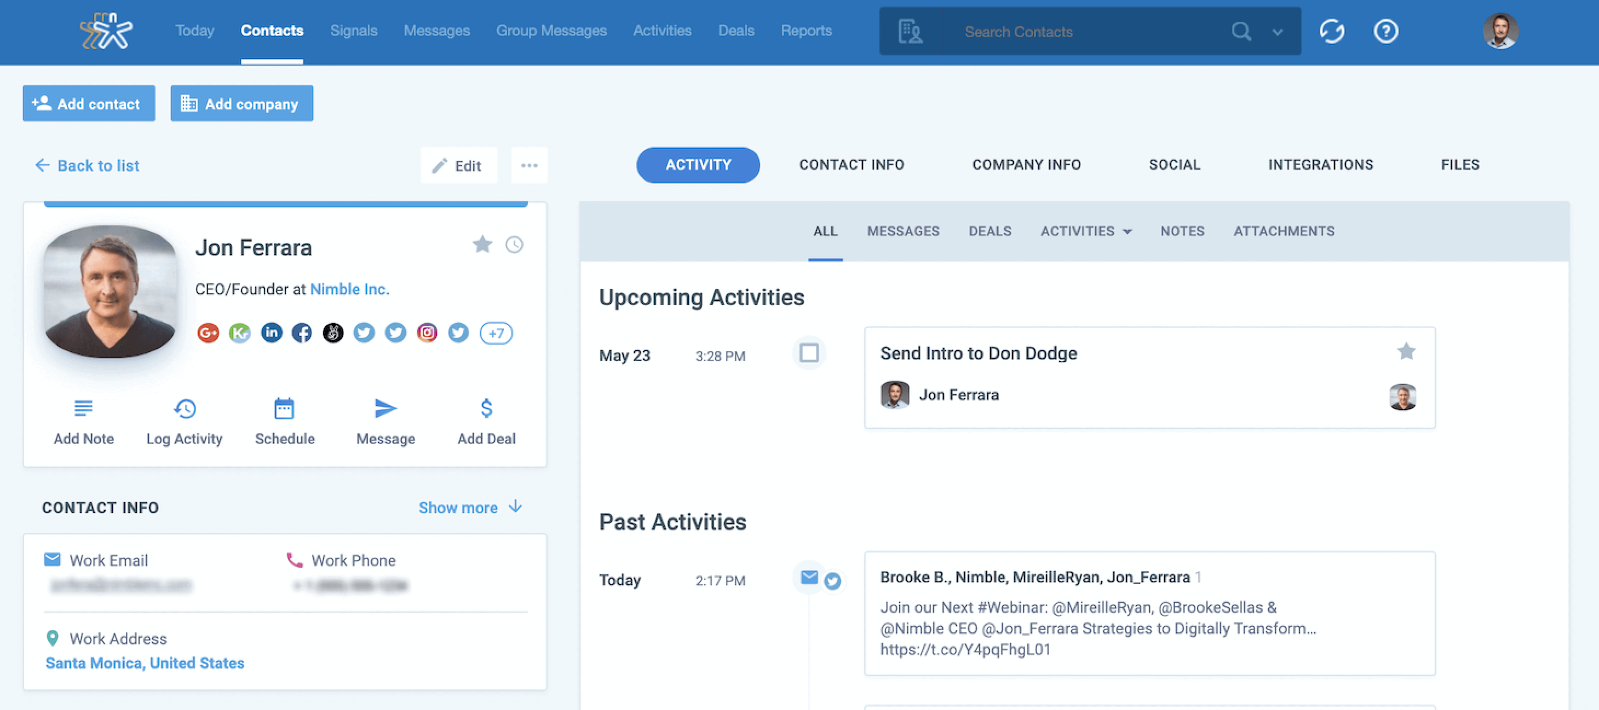Screen dimensions: 1599x710
Task: Click Jon Ferrara's large profile photo
Action: coord(110,291)
